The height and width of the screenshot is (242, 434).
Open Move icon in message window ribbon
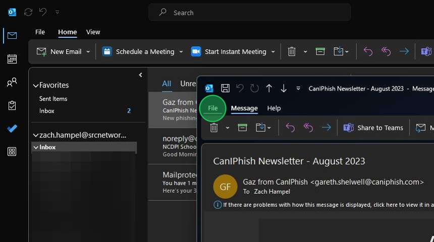pyautogui.click(x=263, y=127)
